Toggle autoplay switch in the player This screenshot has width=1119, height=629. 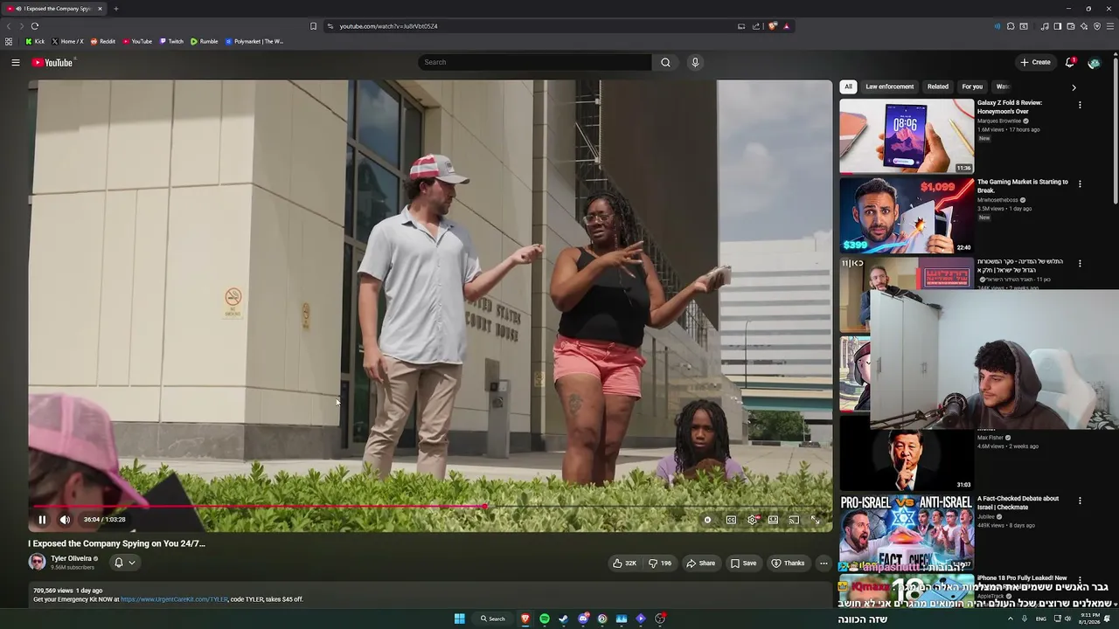[x=708, y=520]
